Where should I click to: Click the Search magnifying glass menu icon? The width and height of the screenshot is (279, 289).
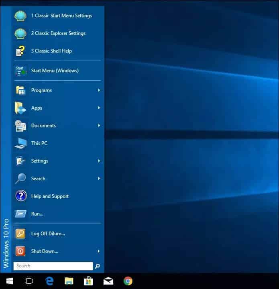[20, 178]
